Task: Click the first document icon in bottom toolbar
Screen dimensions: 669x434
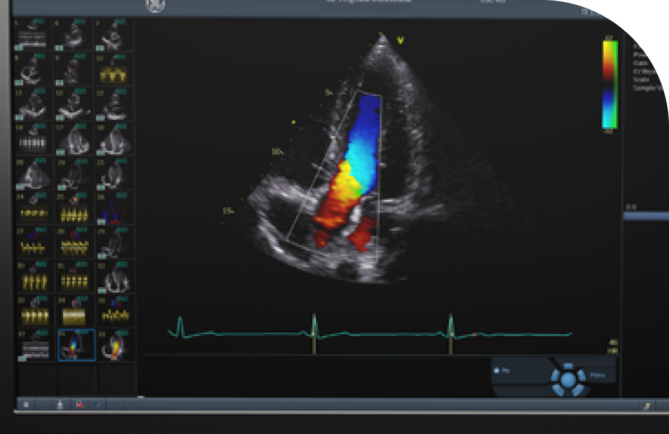Action: click(26, 405)
